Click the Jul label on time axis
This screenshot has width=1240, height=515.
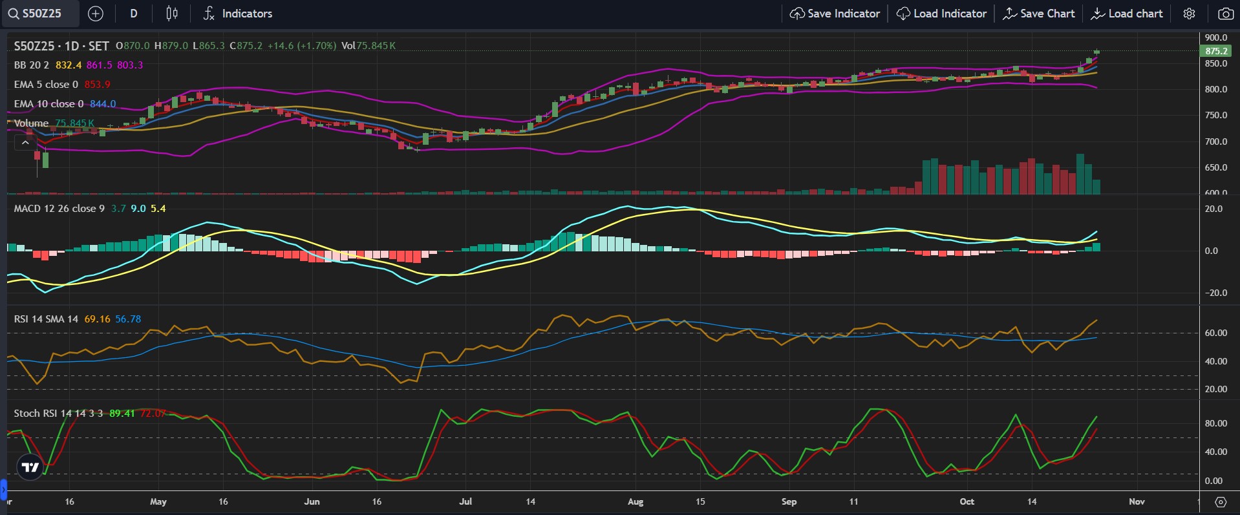465,501
